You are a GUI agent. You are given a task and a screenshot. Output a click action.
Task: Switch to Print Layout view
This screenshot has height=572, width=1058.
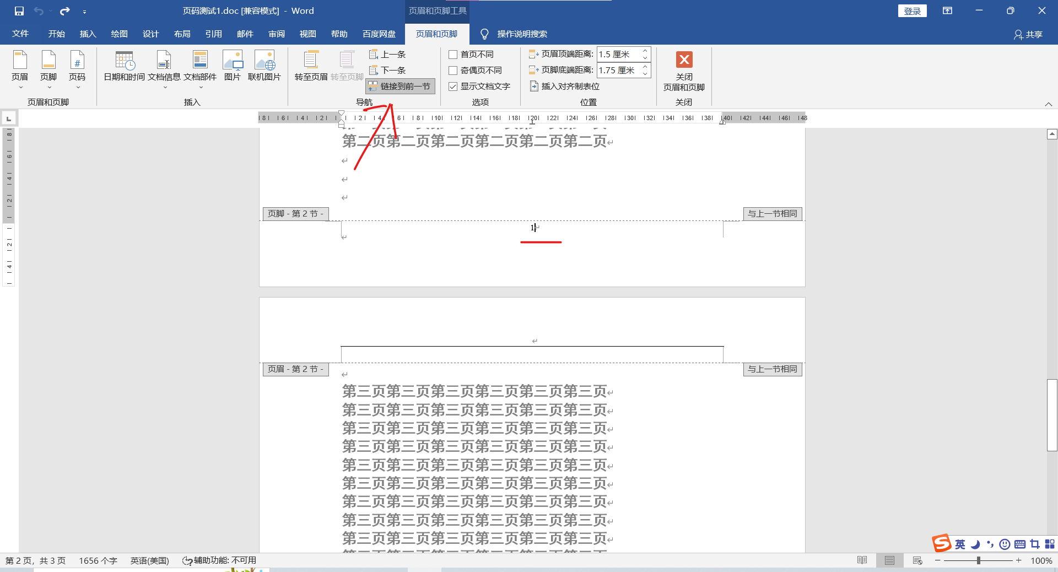click(890, 561)
